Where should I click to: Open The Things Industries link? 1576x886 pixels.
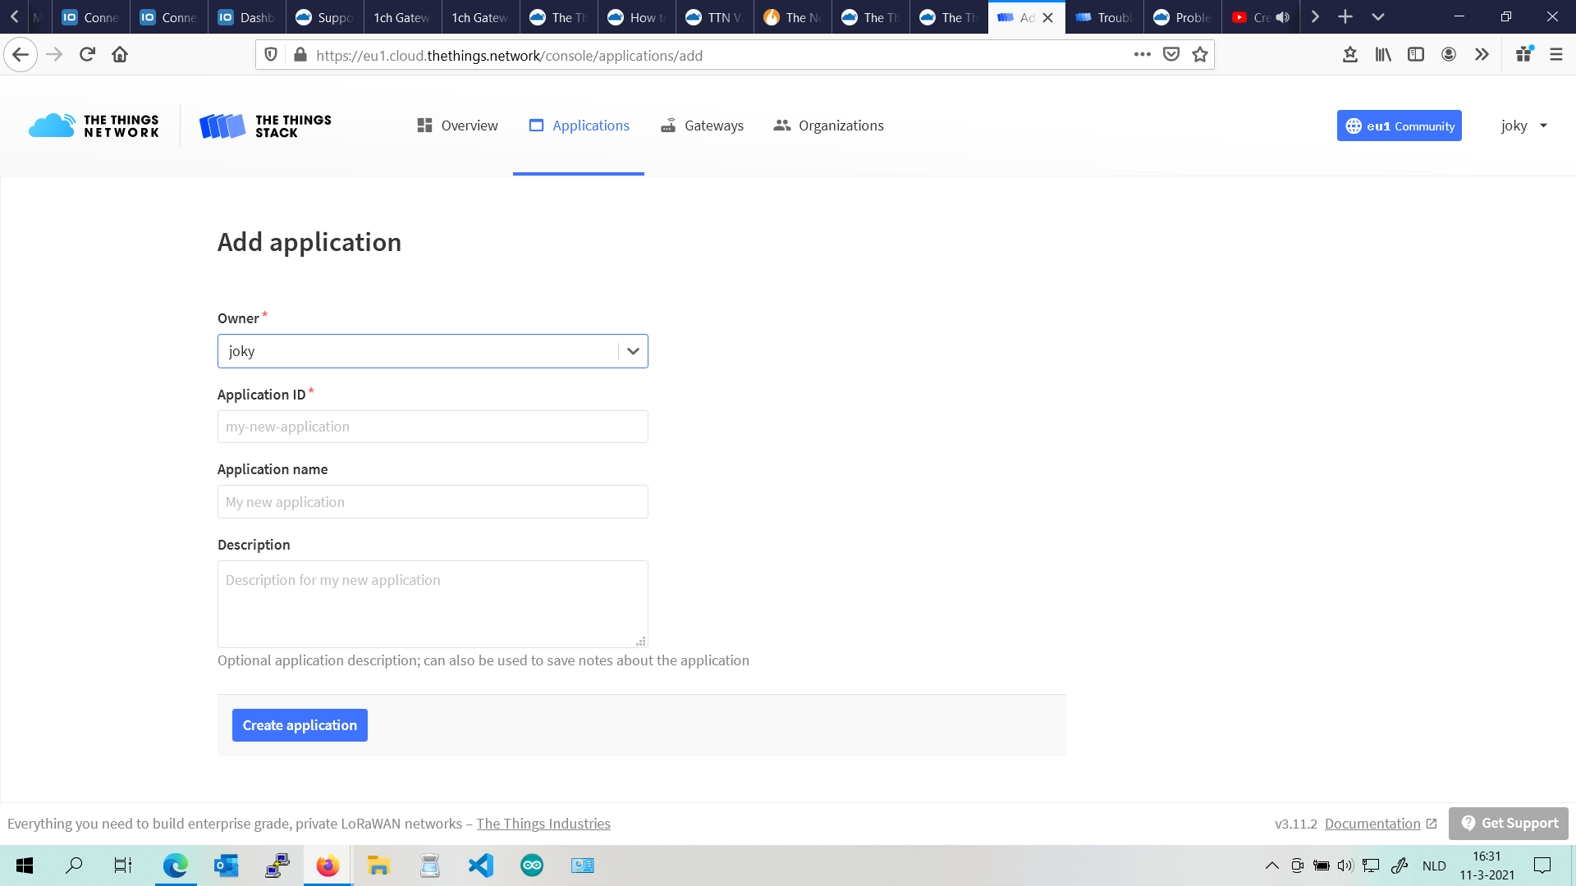click(x=543, y=824)
